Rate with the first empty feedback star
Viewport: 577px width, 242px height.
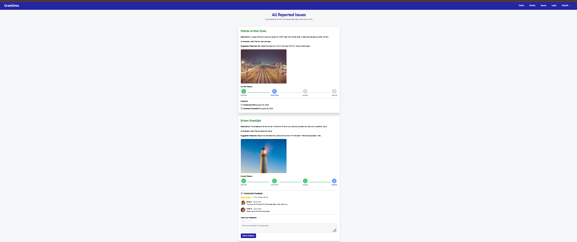242,221
